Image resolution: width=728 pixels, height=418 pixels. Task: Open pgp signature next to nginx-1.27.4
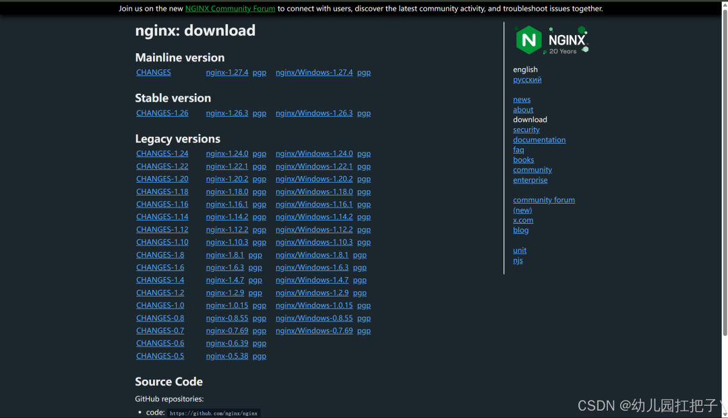click(260, 72)
